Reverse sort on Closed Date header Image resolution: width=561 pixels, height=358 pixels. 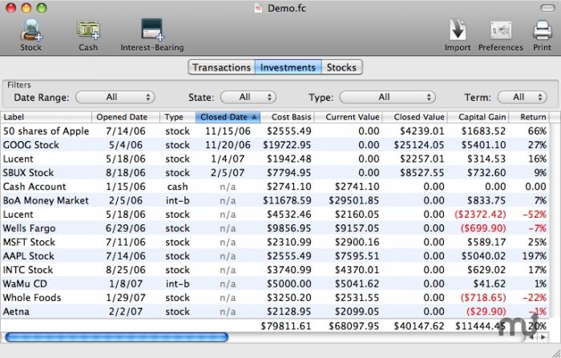228,117
